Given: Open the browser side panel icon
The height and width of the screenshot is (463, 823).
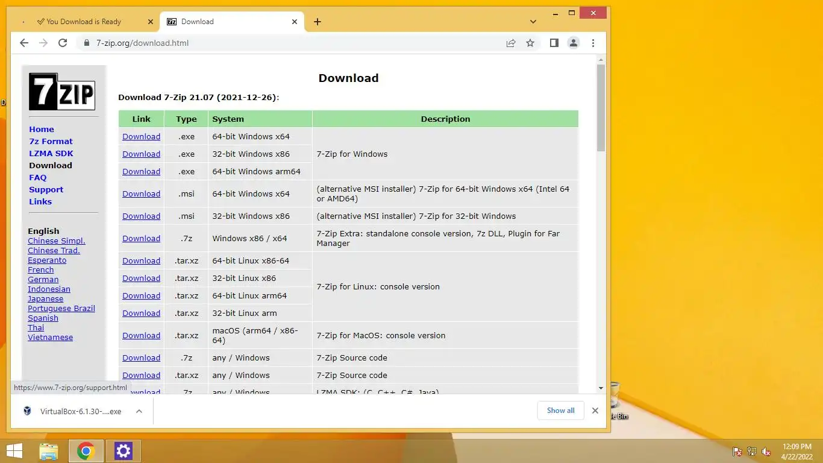Looking at the screenshot, I should 554,43.
